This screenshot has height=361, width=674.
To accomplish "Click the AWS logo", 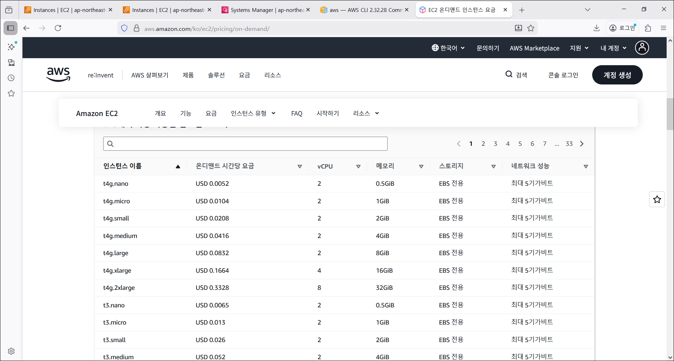I will pyautogui.click(x=58, y=74).
